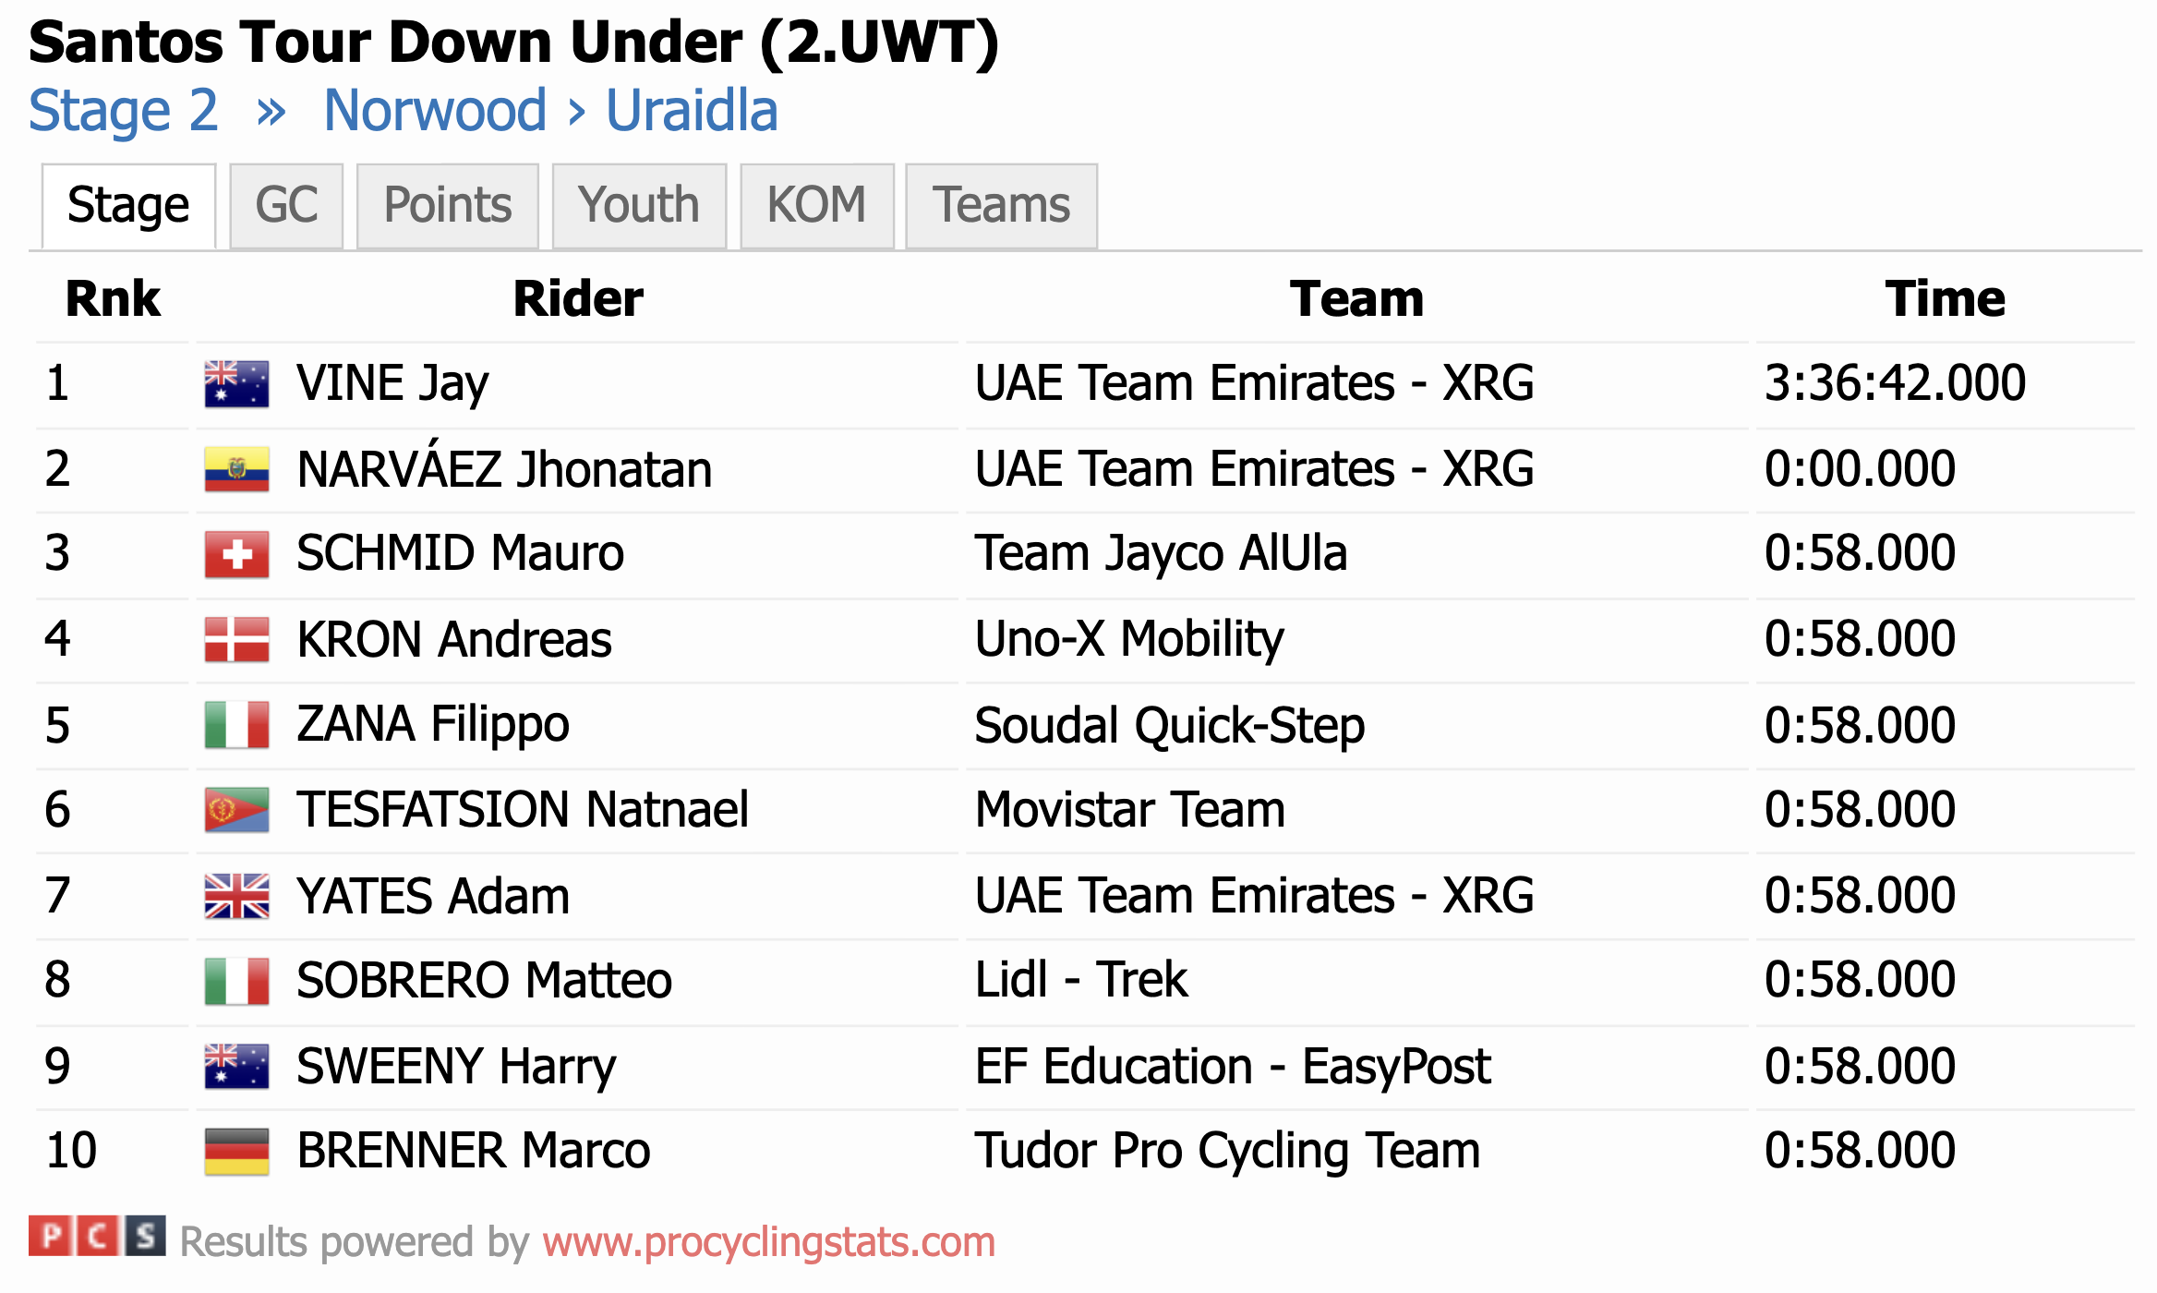Click the Ecuador flag beside NARVÁEZ Jhonatan

236,469
